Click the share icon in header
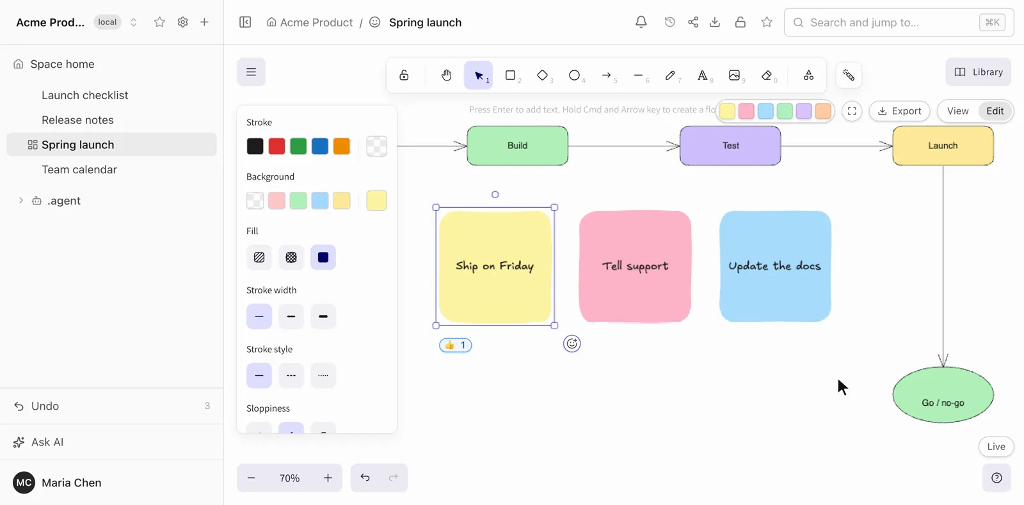 pyautogui.click(x=693, y=22)
